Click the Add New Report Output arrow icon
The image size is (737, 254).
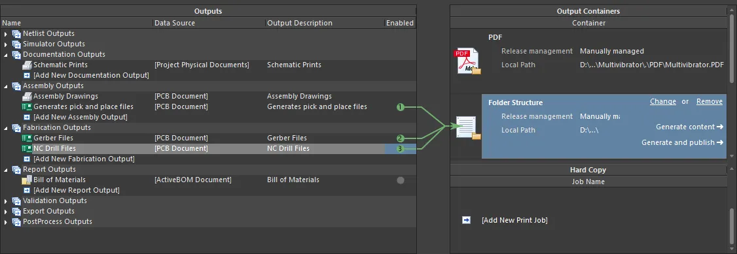click(x=27, y=190)
